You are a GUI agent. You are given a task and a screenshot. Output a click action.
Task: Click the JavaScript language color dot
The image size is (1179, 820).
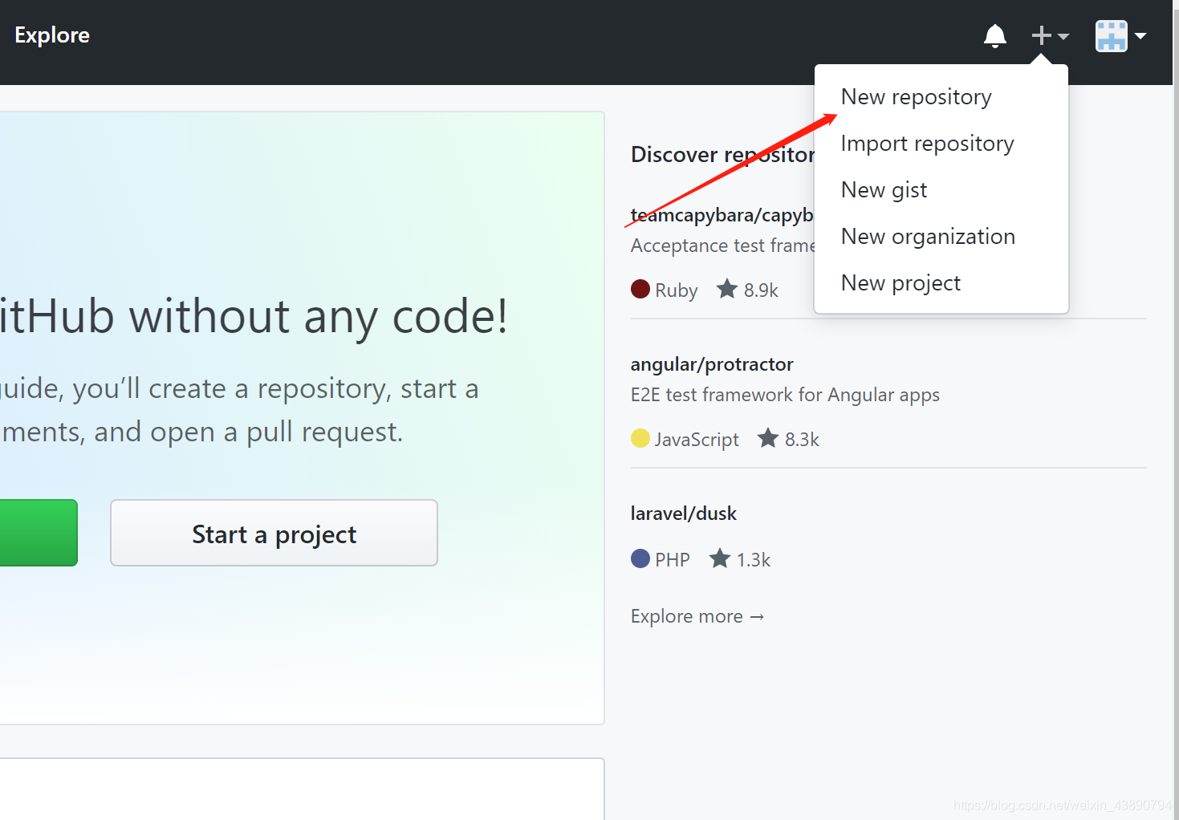click(640, 438)
